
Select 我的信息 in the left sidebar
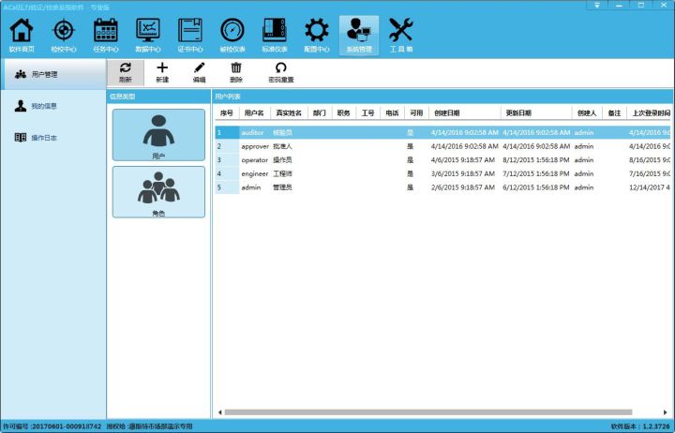[x=44, y=106]
